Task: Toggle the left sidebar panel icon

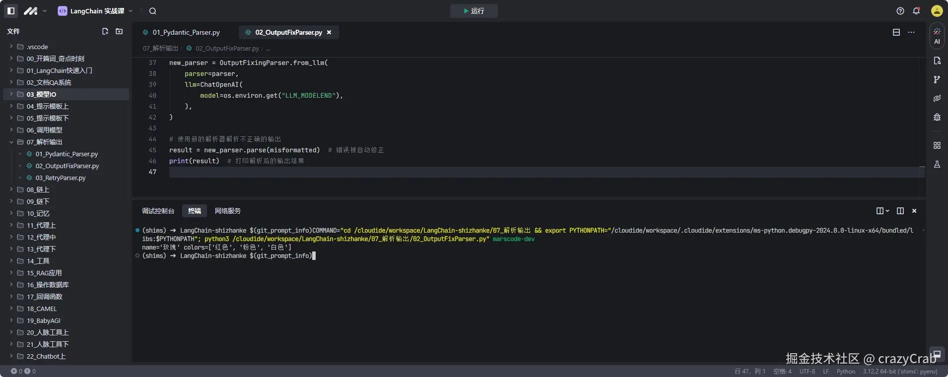Action: click(x=11, y=11)
